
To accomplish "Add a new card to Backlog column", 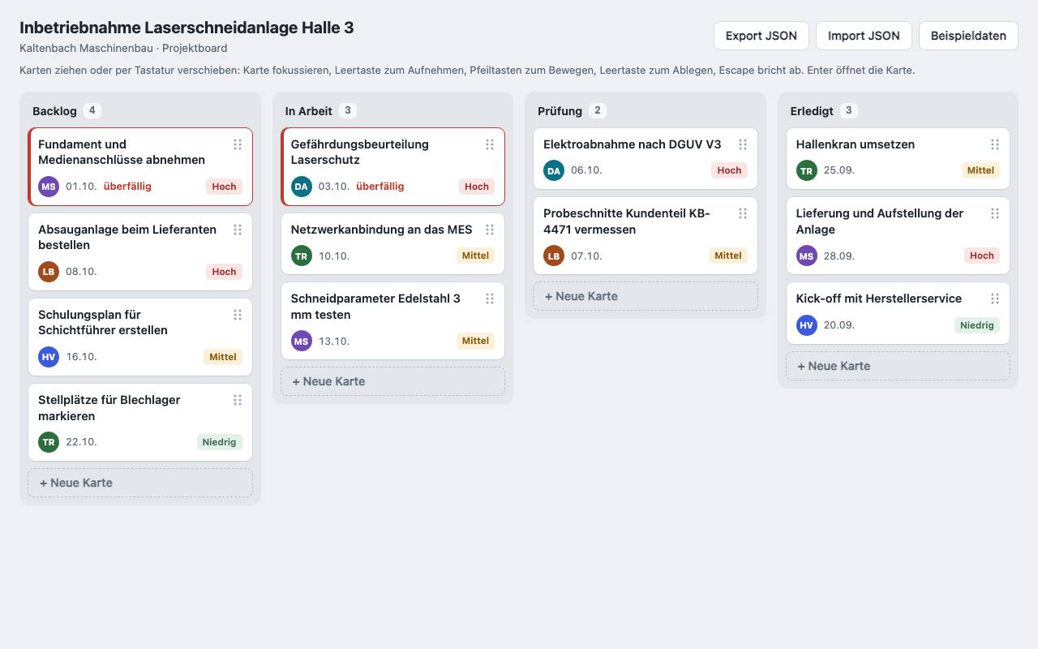I will tap(140, 483).
